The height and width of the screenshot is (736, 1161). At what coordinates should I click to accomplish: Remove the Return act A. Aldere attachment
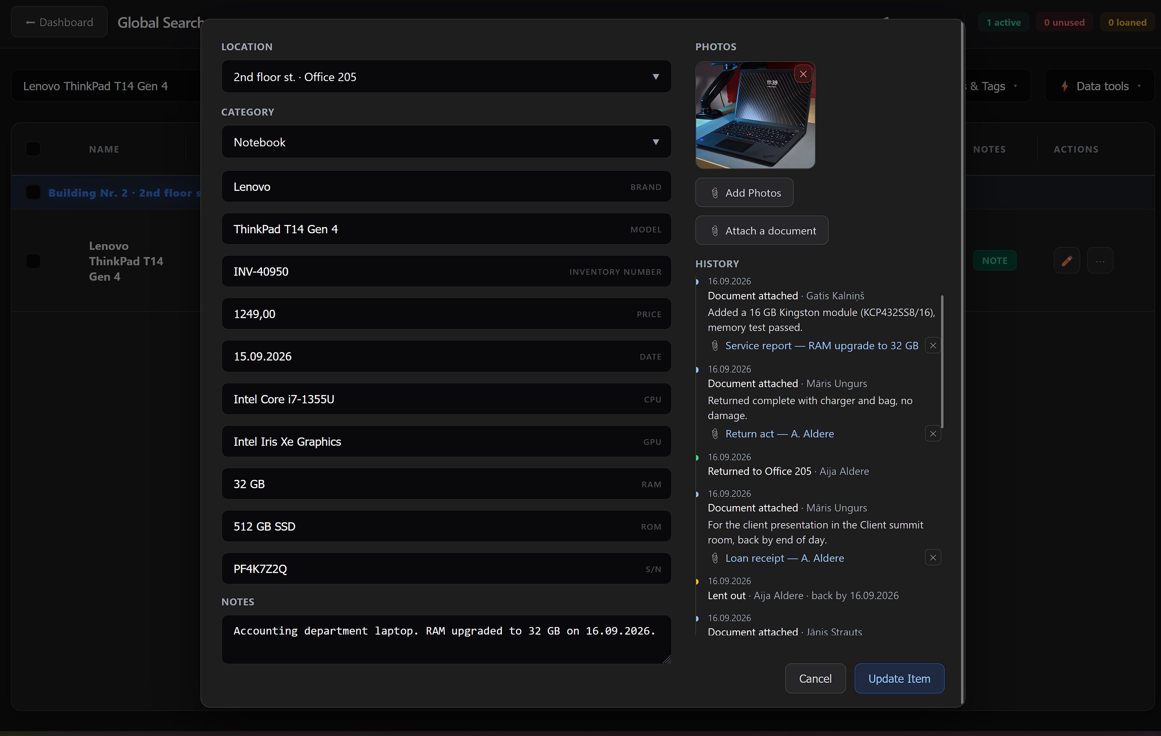pos(932,433)
